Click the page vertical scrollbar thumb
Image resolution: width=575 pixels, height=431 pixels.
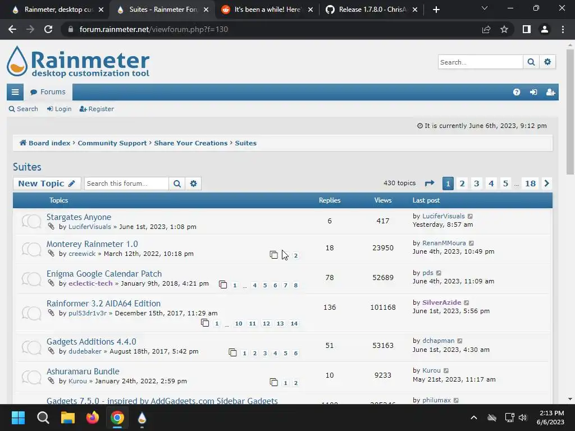(x=570, y=112)
